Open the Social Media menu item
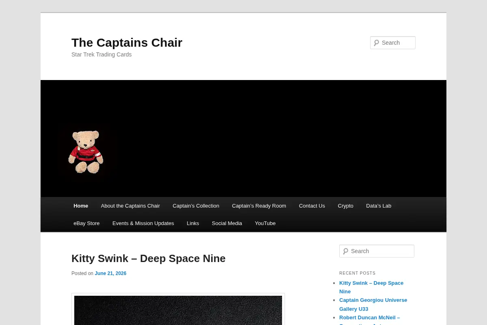Viewport: 487px width, 325px height. click(x=227, y=223)
